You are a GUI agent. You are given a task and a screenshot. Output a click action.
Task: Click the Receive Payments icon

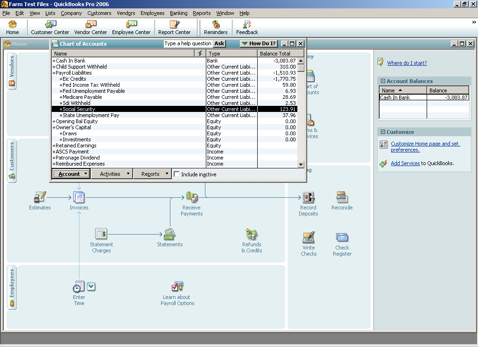coord(191,197)
